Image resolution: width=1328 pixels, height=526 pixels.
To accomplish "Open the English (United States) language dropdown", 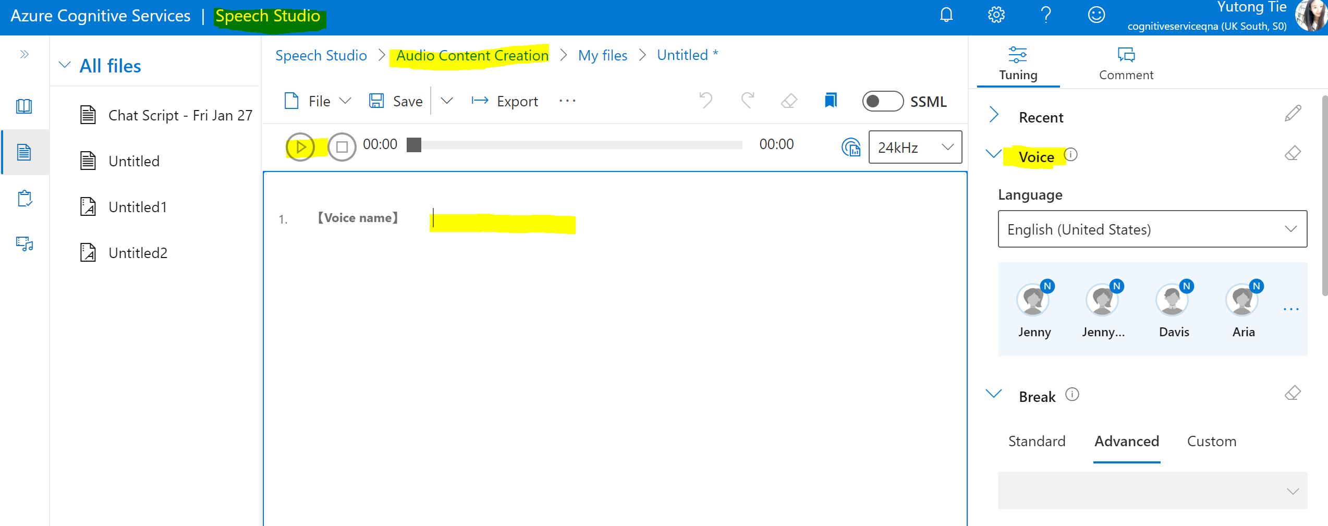I will tap(1152, 229).
